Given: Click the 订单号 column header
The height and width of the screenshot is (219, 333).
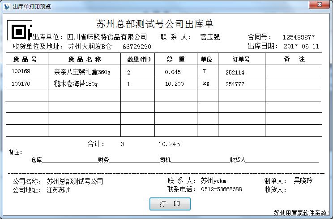Looking at the screenshot, I should (241, 59).
